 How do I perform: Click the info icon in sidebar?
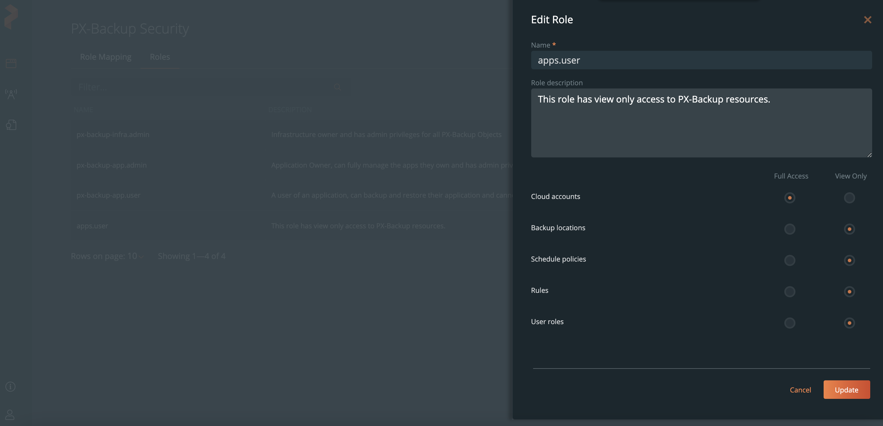pos(10,386)
